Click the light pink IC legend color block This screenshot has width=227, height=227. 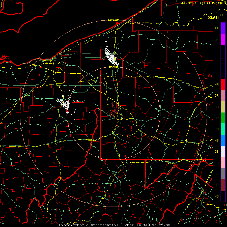[223, 163]
